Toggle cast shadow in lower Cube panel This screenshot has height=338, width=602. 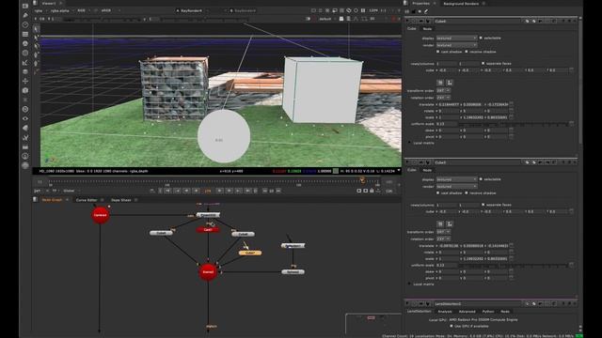437,192
